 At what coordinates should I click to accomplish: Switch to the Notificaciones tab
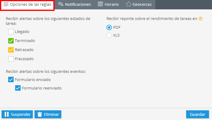pyautogui.click(x=74, y=5)
